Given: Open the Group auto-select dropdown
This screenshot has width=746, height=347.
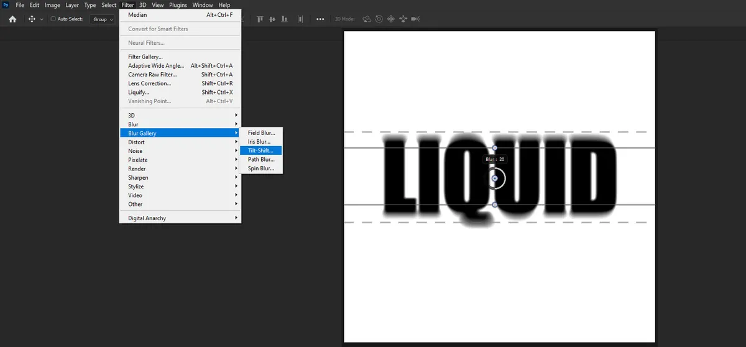Looking at the screenshot, I should [x=103, y=19].
